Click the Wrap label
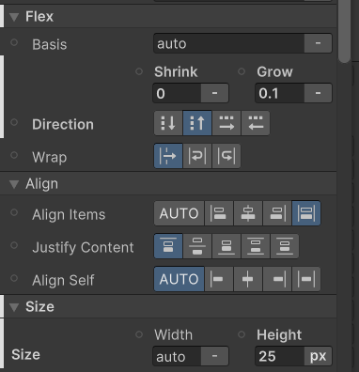The width and height of the screenshot is (359, 372). click(x=50, y=157)
